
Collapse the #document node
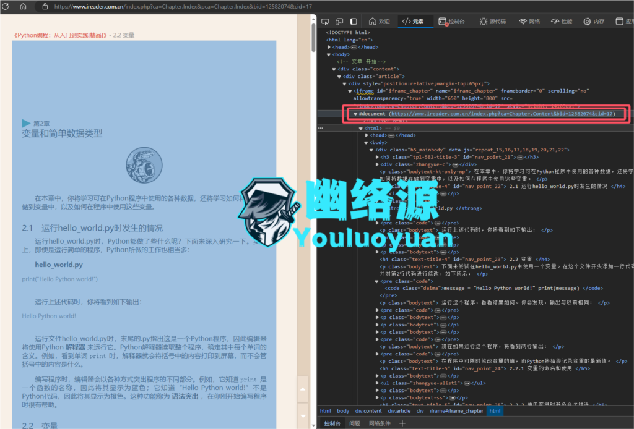[355, 114]
